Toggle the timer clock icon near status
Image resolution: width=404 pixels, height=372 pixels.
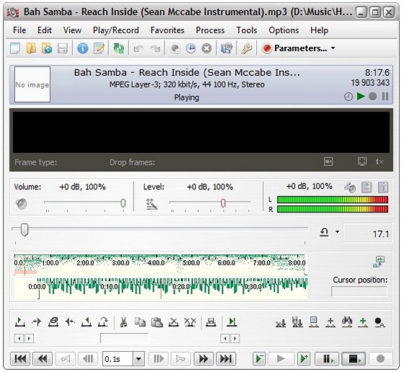pyautogui.click(x=348, y=97)
